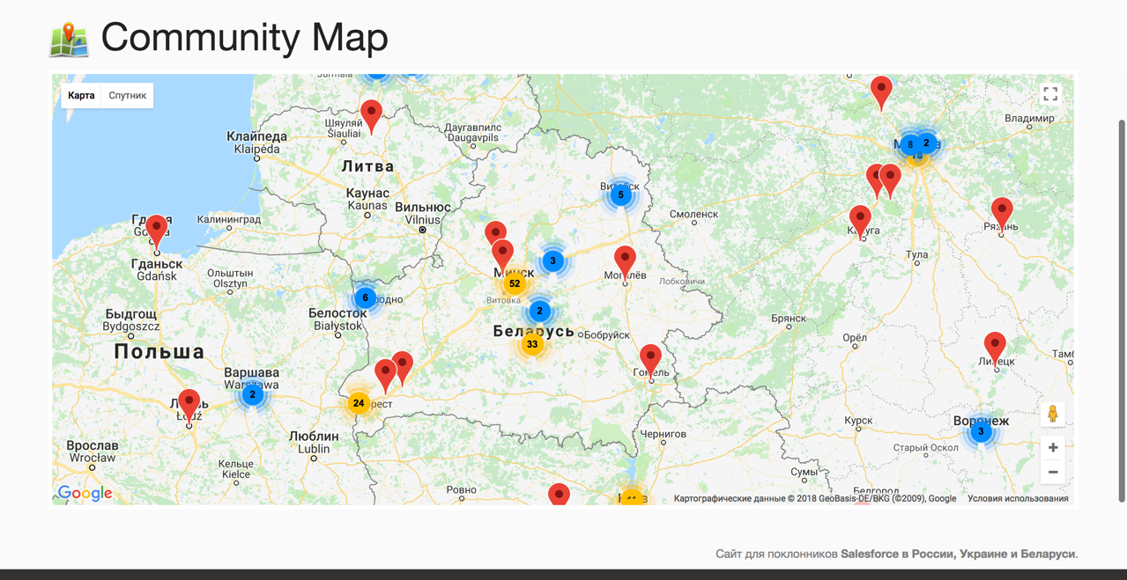1127x580 pixels.
Task: Click the blue cluster marked 6
Action: (365, 298)
